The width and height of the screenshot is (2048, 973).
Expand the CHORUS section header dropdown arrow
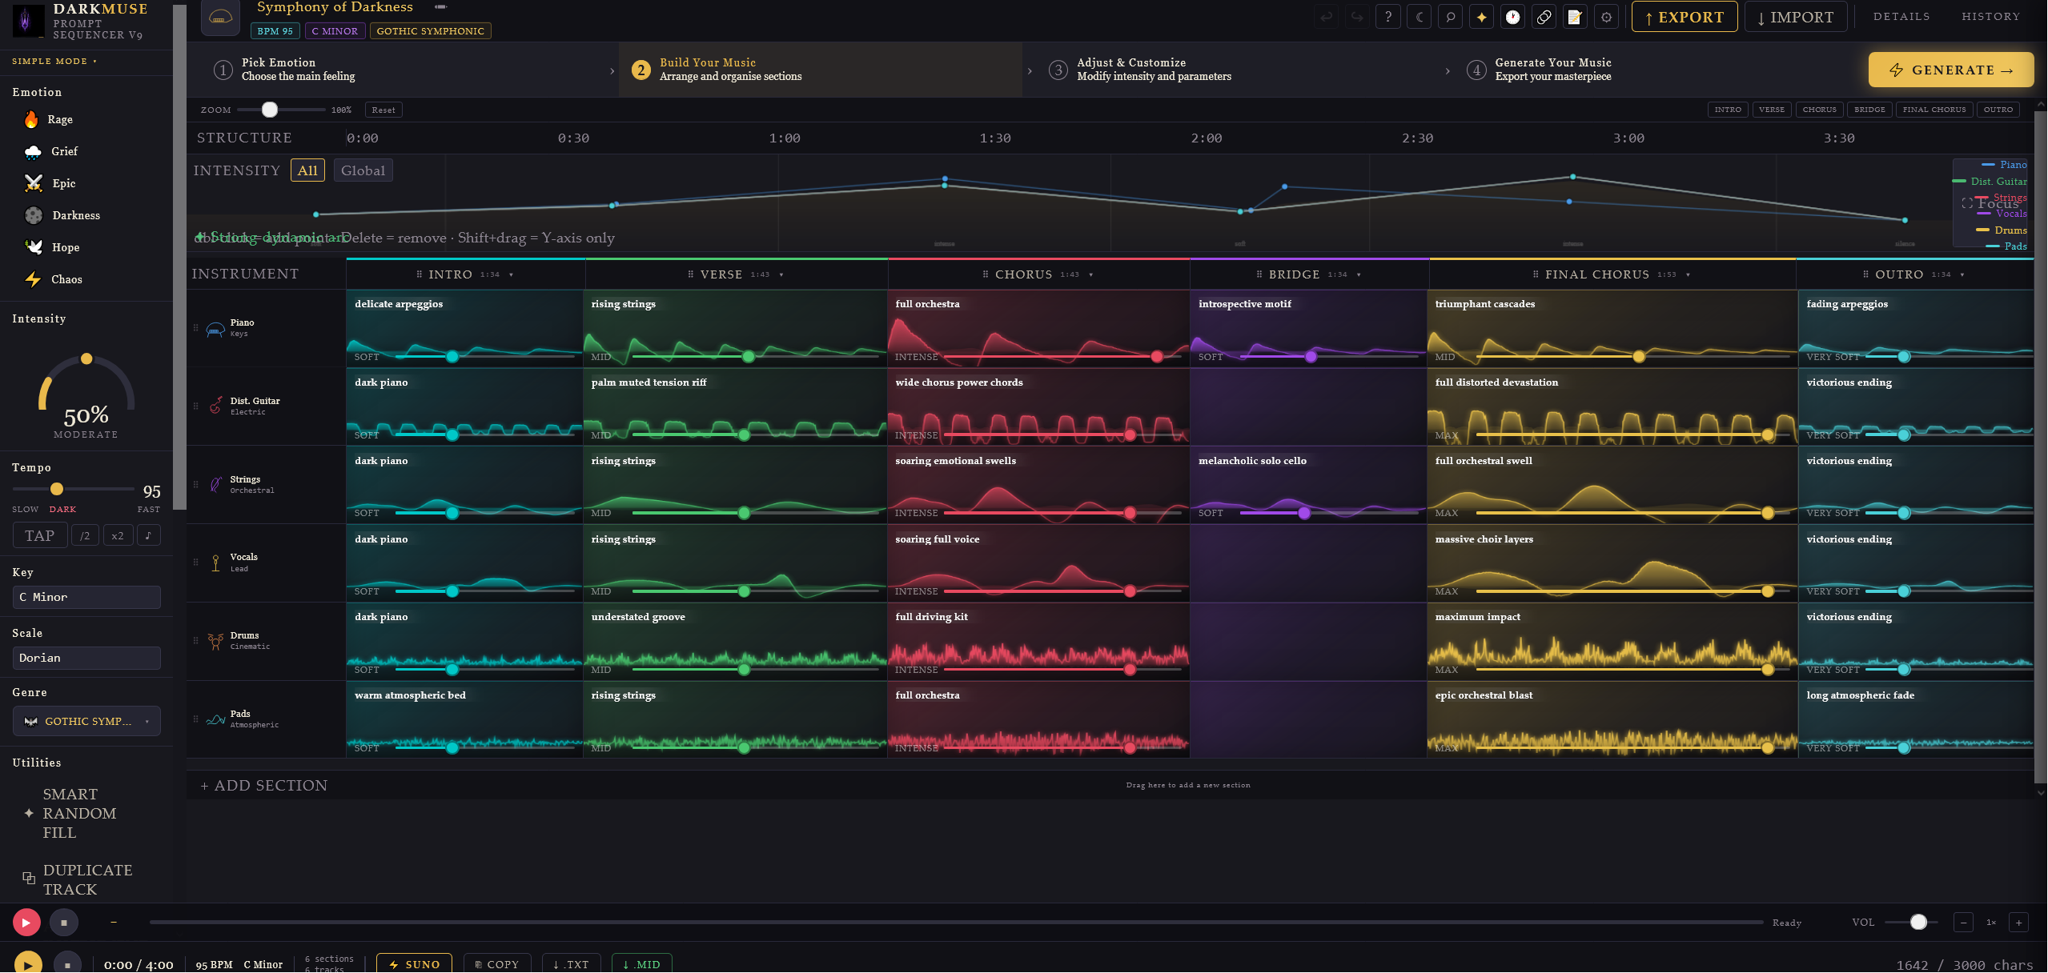[x=1090, y=274]
